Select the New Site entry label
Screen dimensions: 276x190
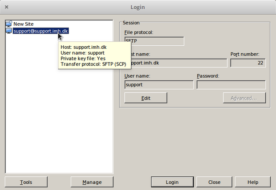[x=23, y=24]
